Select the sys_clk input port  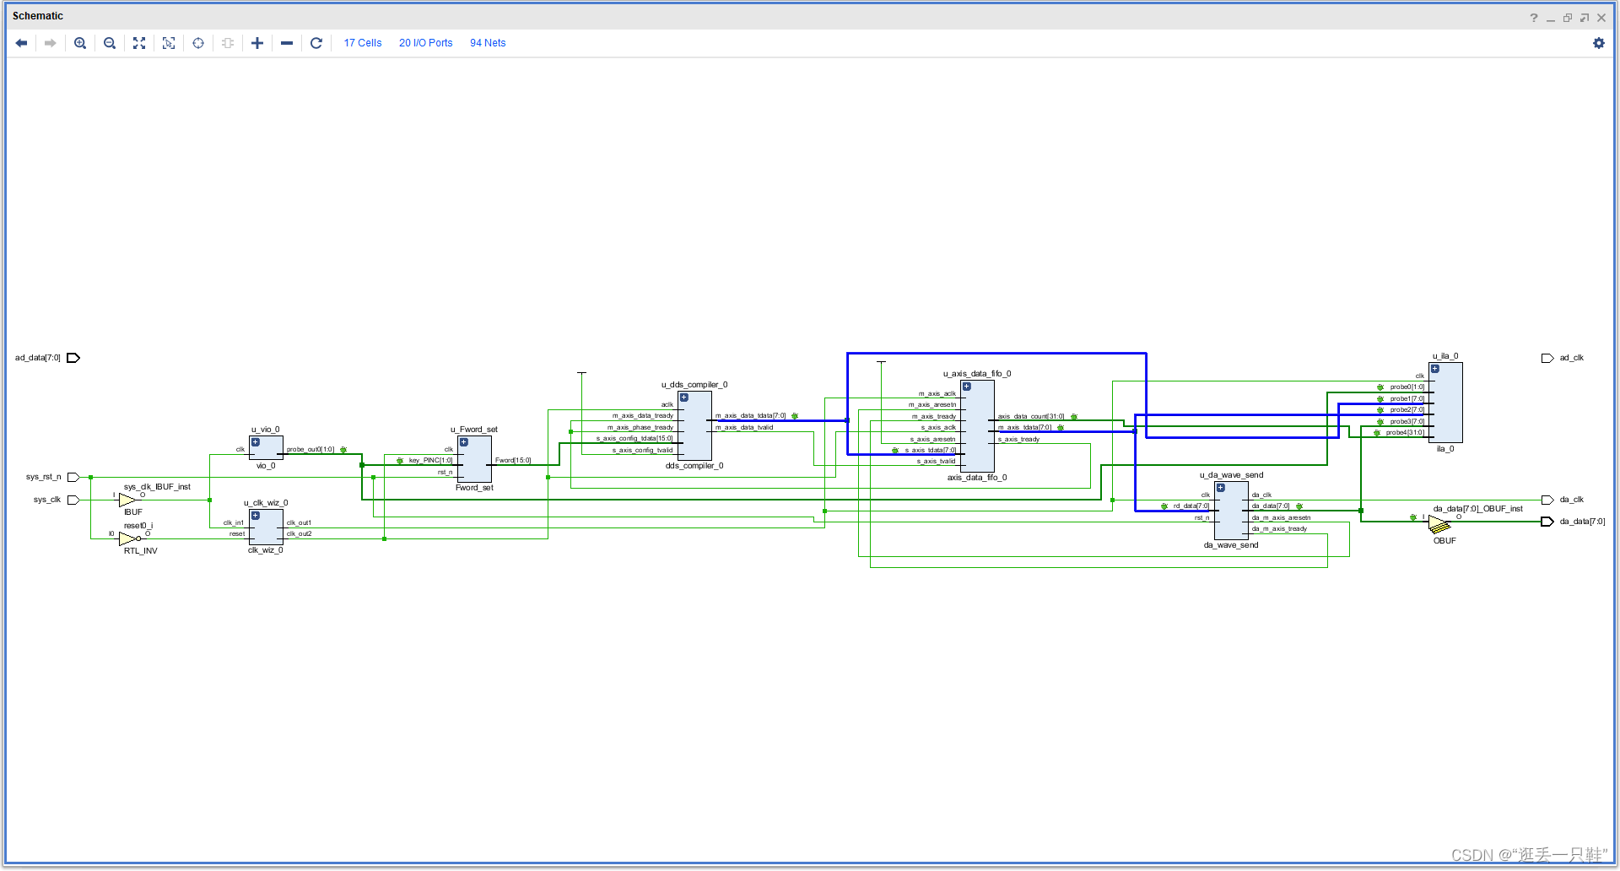pos(73,500)
